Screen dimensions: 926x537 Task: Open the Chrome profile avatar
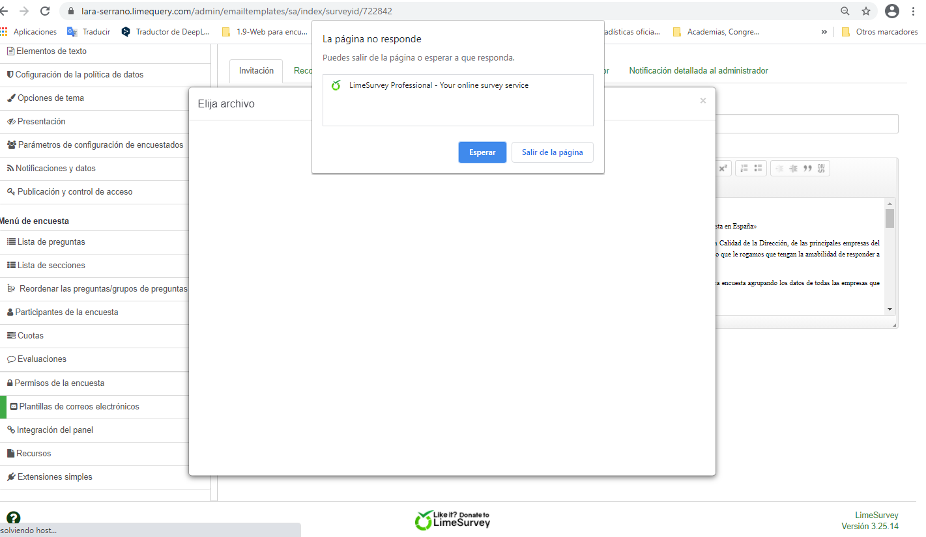point(892,11)
